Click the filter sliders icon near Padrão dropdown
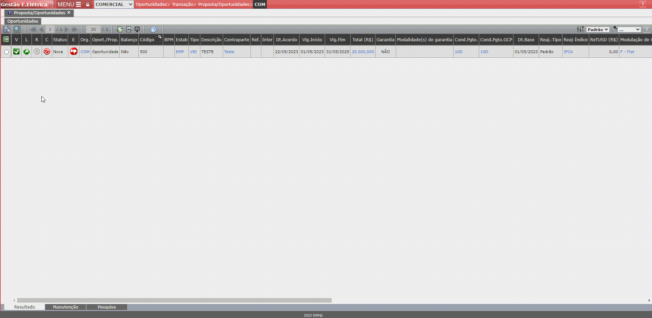This screenshot has width=652, height=318. coord(580,29)
